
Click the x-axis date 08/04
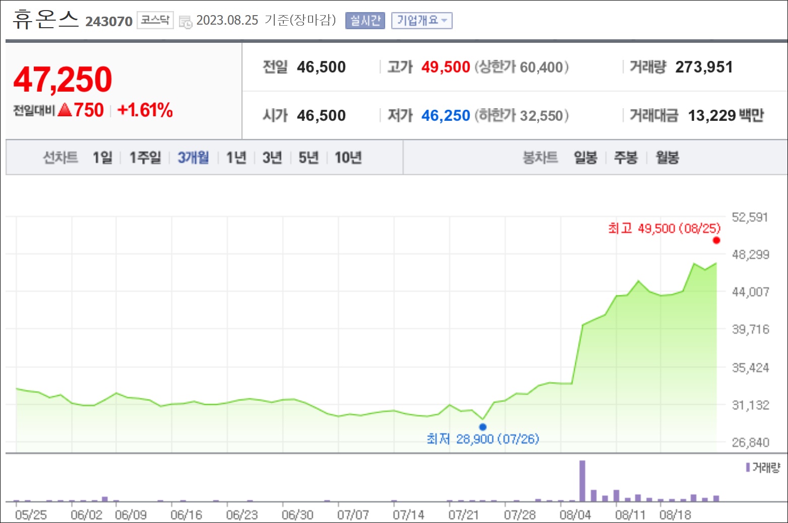(x=575, y=515)
